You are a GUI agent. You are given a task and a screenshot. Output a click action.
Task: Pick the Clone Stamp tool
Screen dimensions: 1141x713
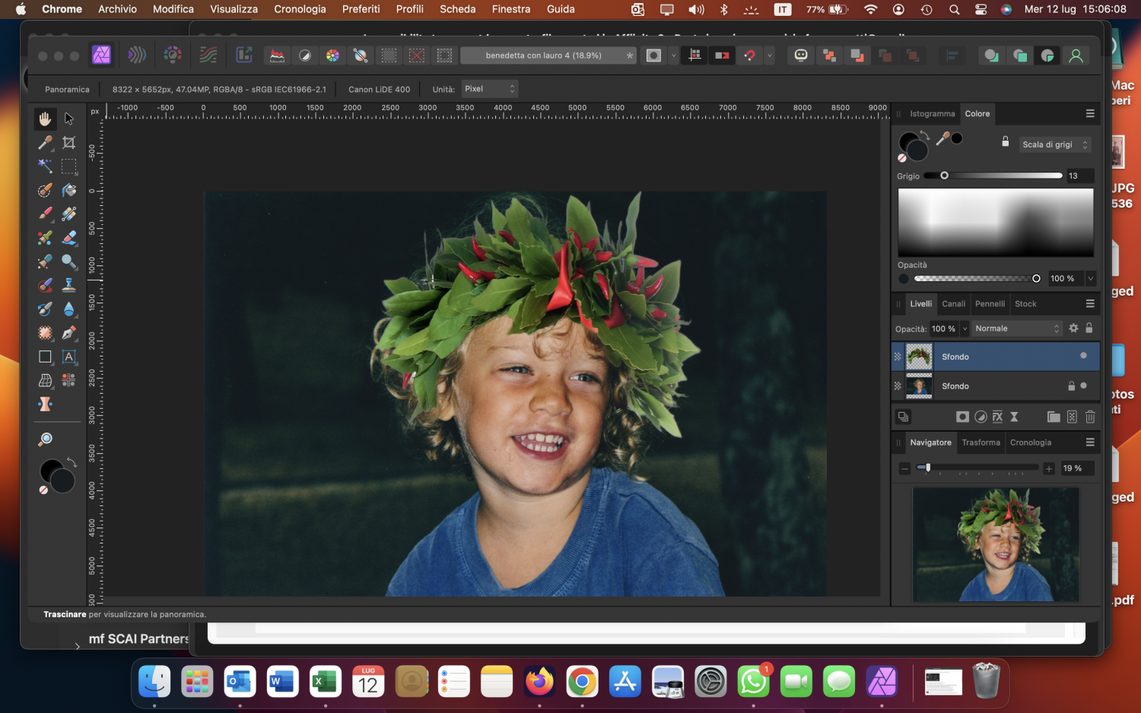click(x=69, y=285)
